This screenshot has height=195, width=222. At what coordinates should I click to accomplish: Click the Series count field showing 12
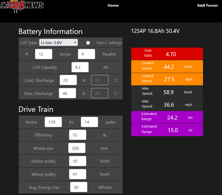[44, 54]
